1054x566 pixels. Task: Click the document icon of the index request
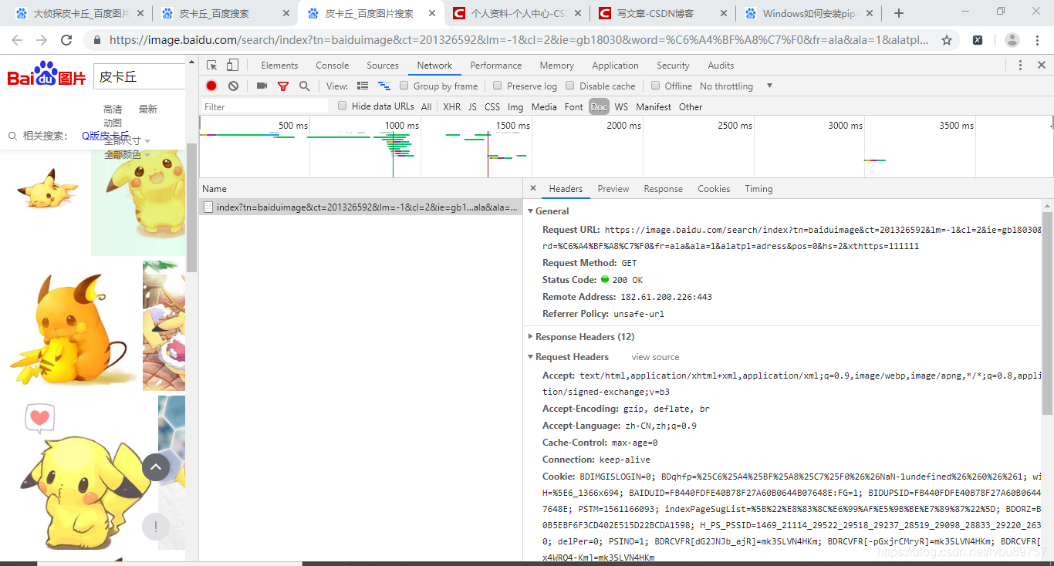point(208,207)
